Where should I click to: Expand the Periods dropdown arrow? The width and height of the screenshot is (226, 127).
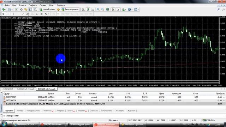coord(132,10)
